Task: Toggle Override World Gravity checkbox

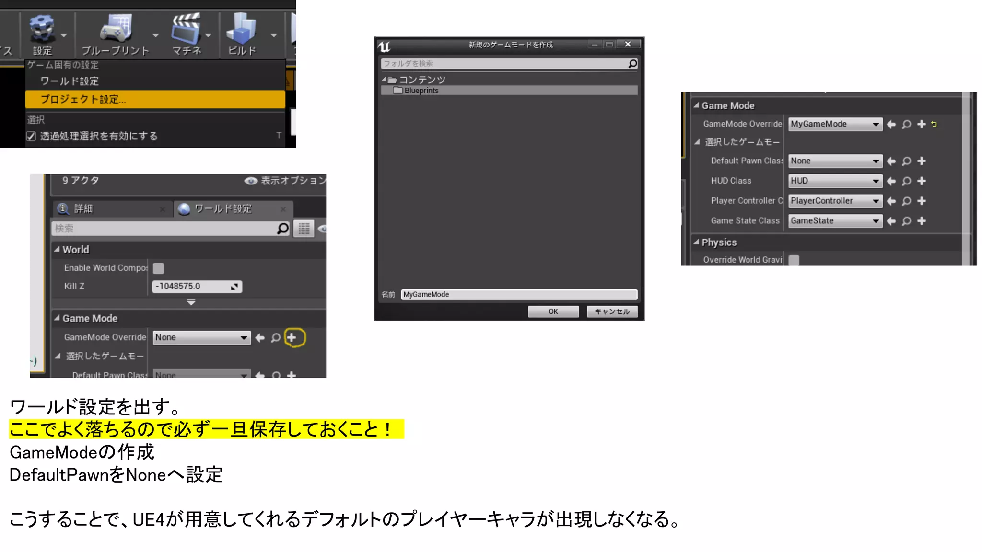Action: pos(794,260)
